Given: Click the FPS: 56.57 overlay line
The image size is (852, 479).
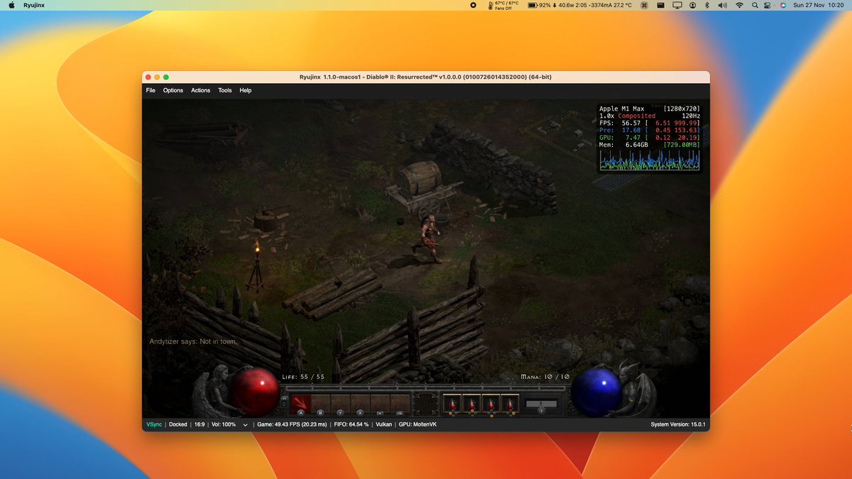Looking at the screenshot, I should click(650, 123).
